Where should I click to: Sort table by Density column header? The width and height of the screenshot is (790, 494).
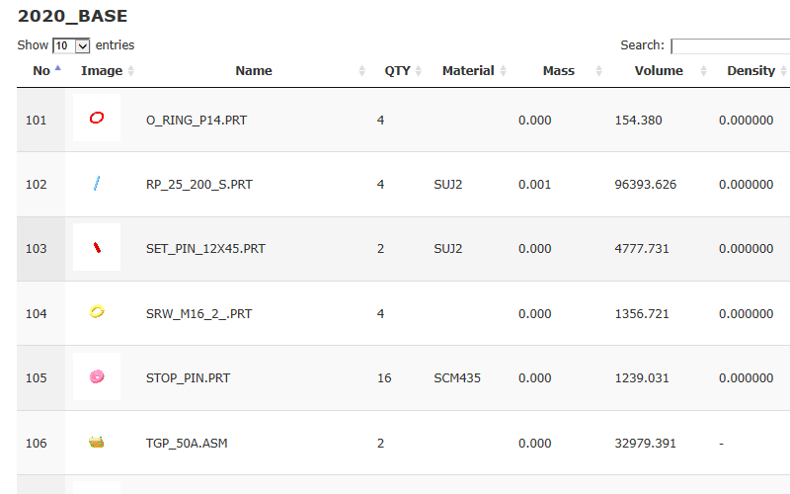751,70
